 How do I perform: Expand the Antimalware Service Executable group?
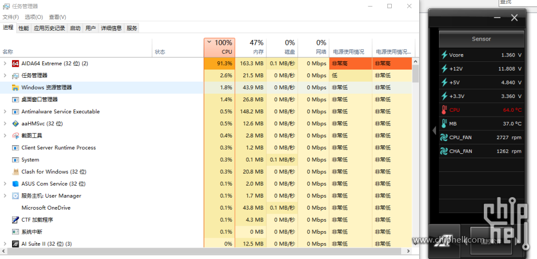5,112
